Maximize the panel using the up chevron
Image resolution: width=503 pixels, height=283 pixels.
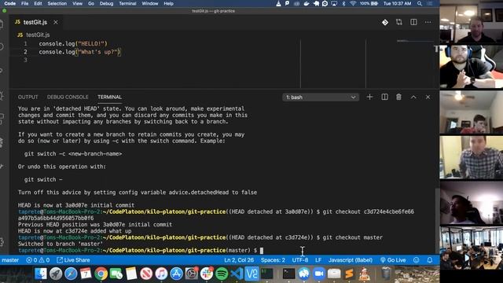(x=413, y=97)
